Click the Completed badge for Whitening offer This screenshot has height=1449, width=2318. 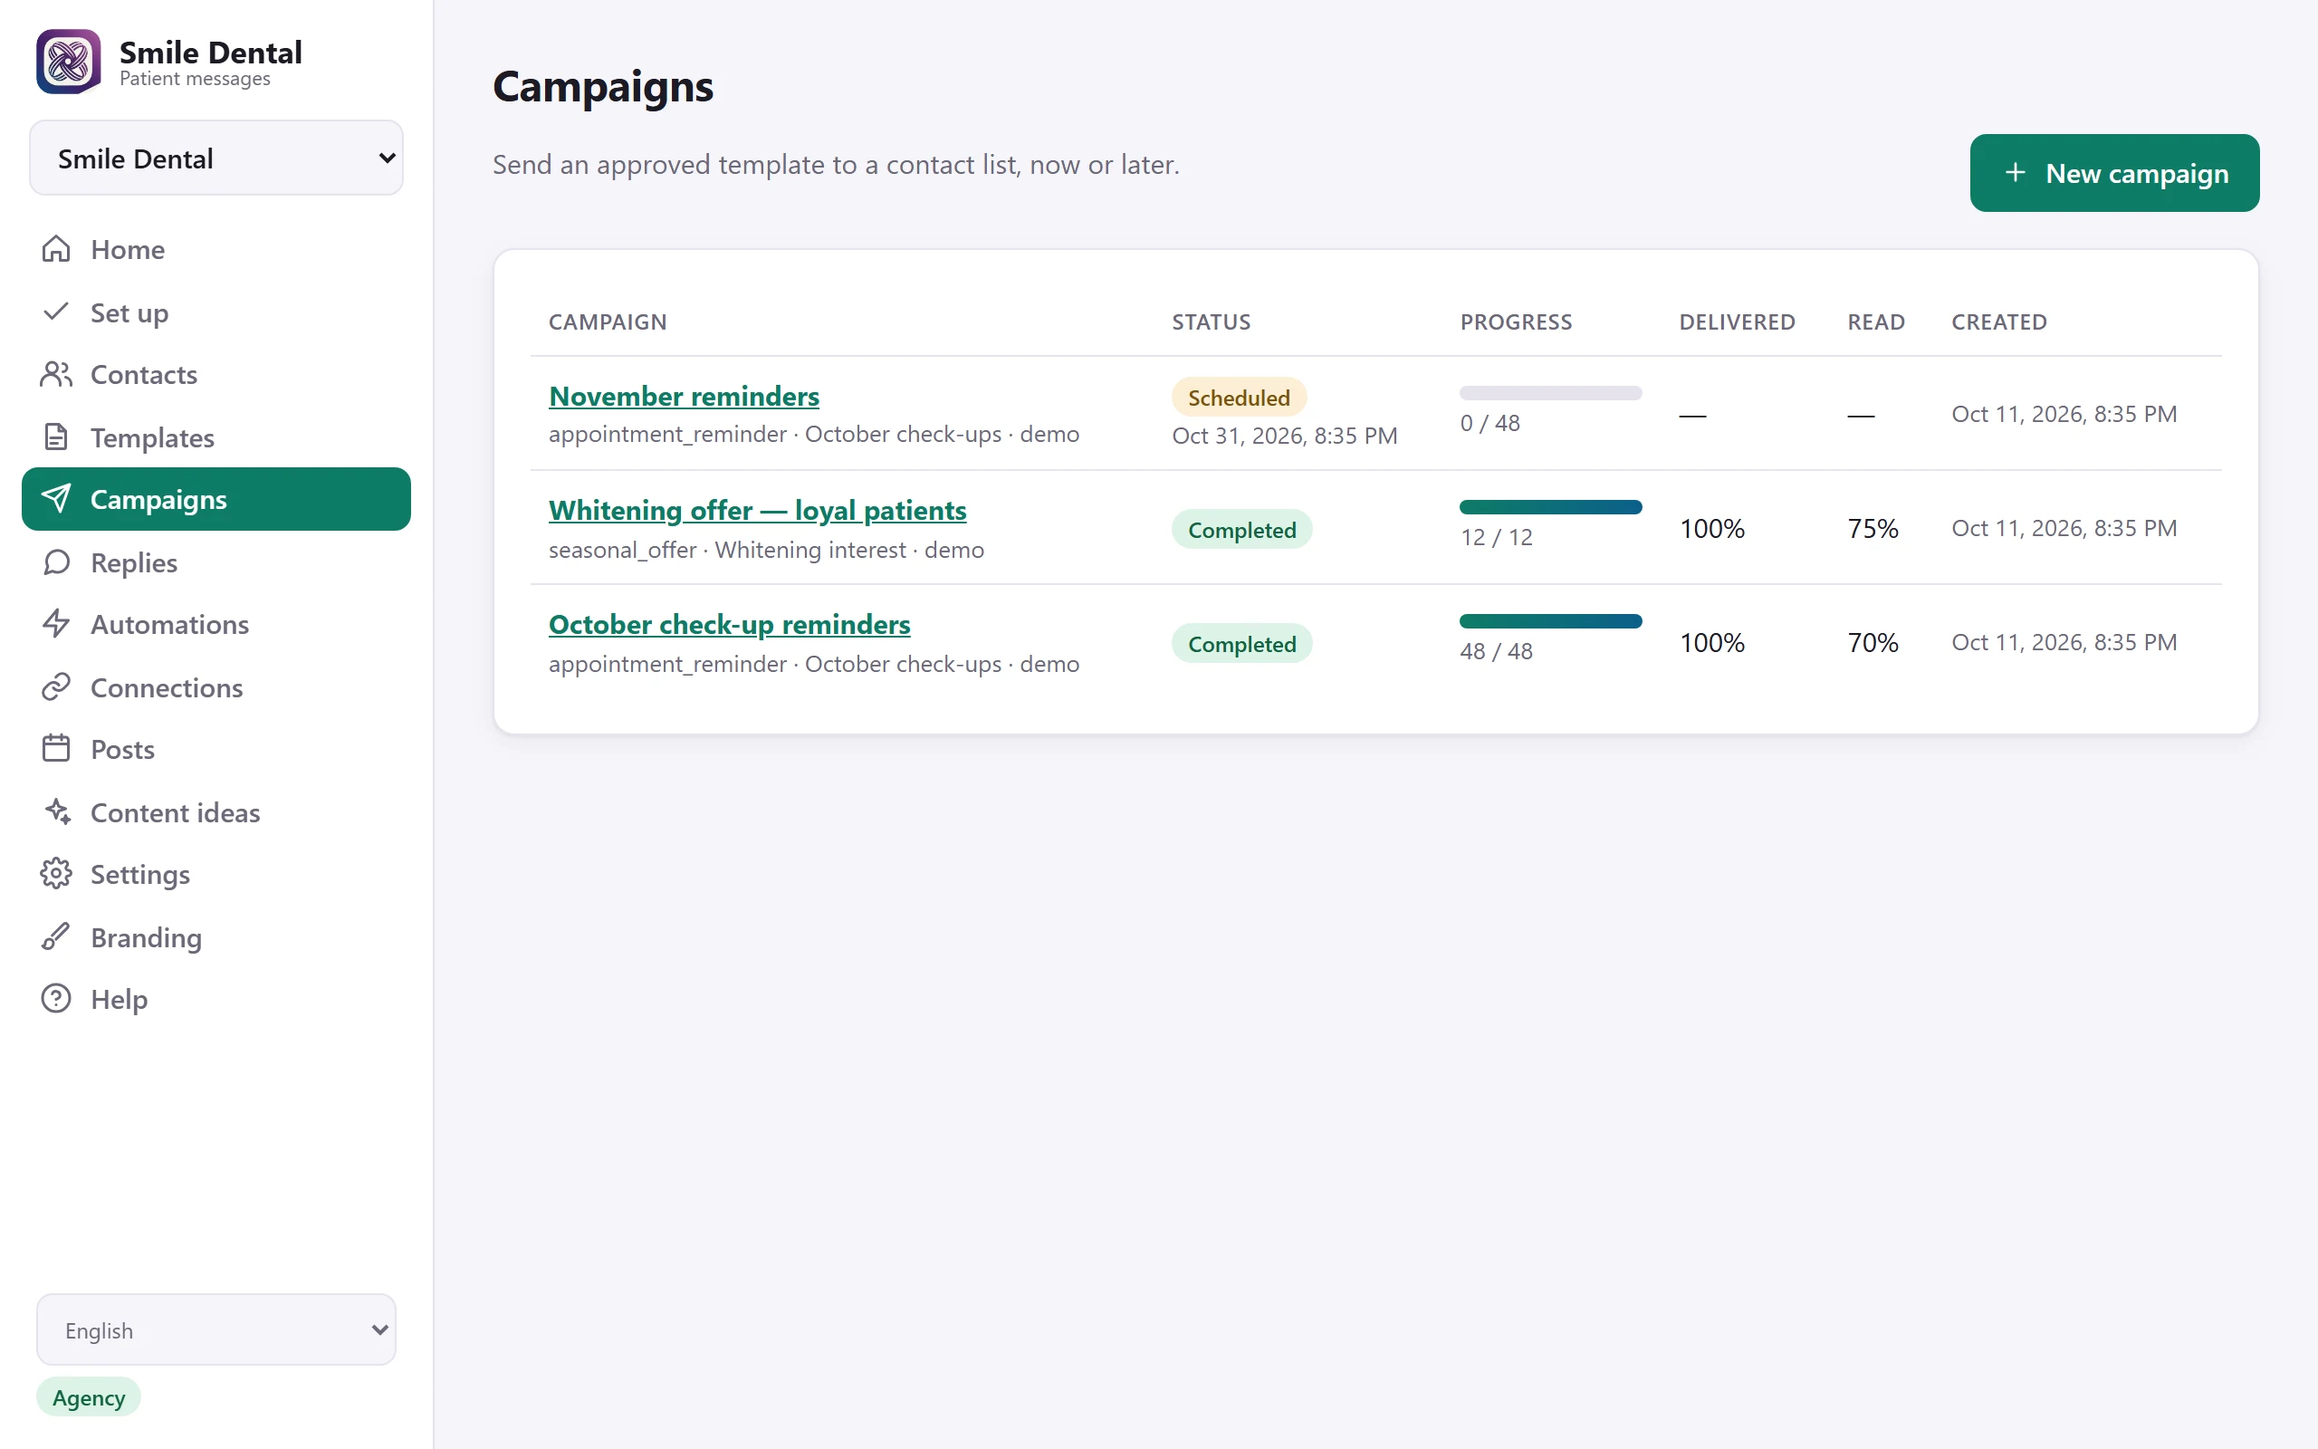pyautogui.click(x=1241, y=529)
